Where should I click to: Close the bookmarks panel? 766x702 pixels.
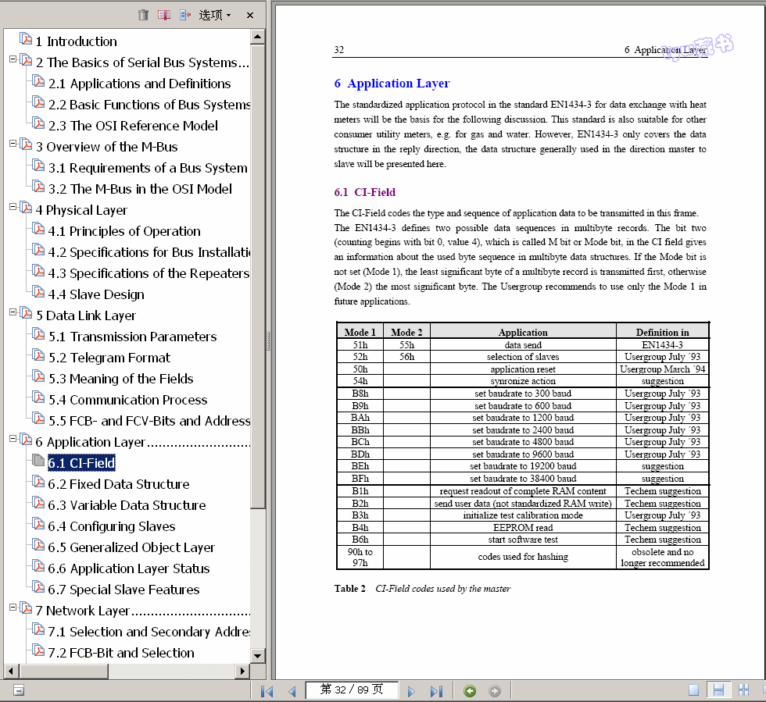click(250, 15)
